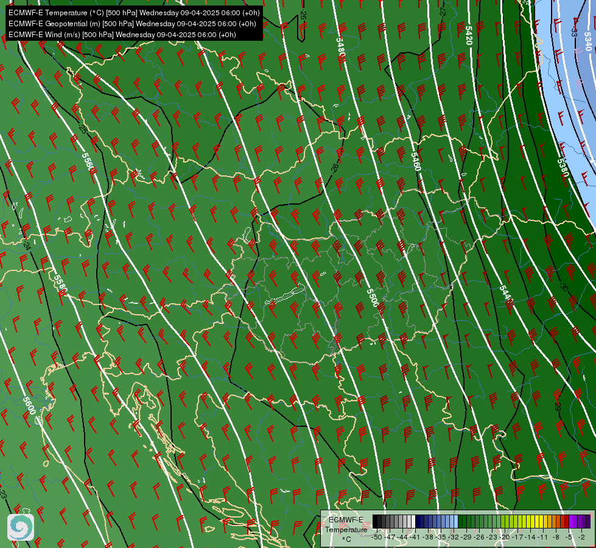Click the ECMWF-E Geopotential title line
This screenshot has width=596, height=548.
click(x=132, y=24)
